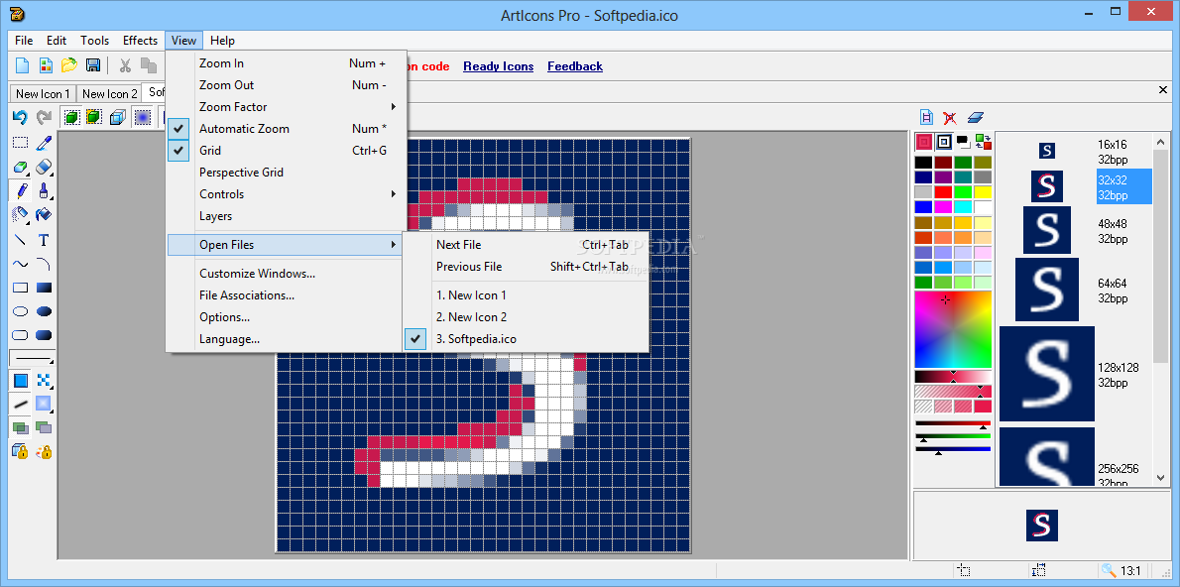
Task: Click the red X delete image format icon
Action: [x=951, y=117]
